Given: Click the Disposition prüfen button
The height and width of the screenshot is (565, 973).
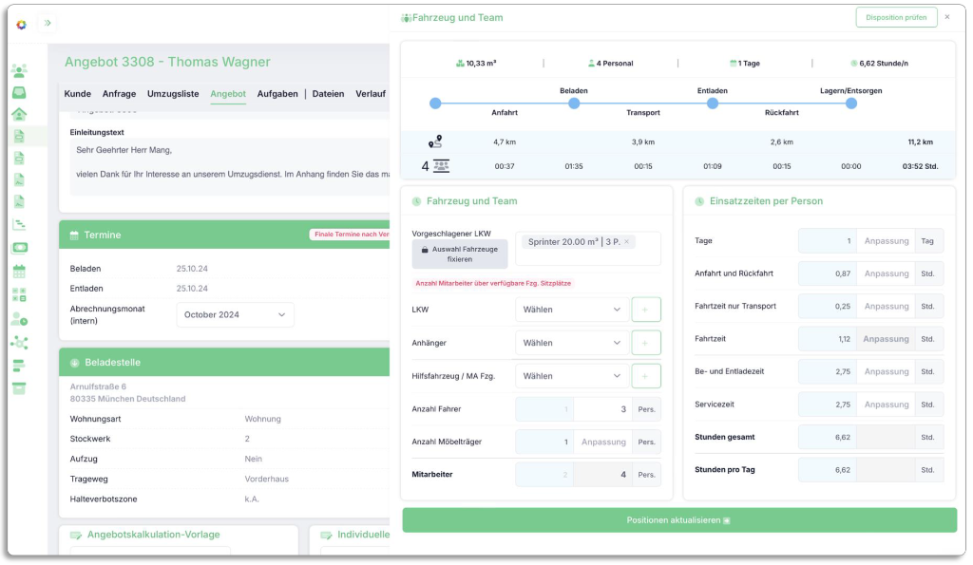Looking at the screenshot, I should point(895,17).
